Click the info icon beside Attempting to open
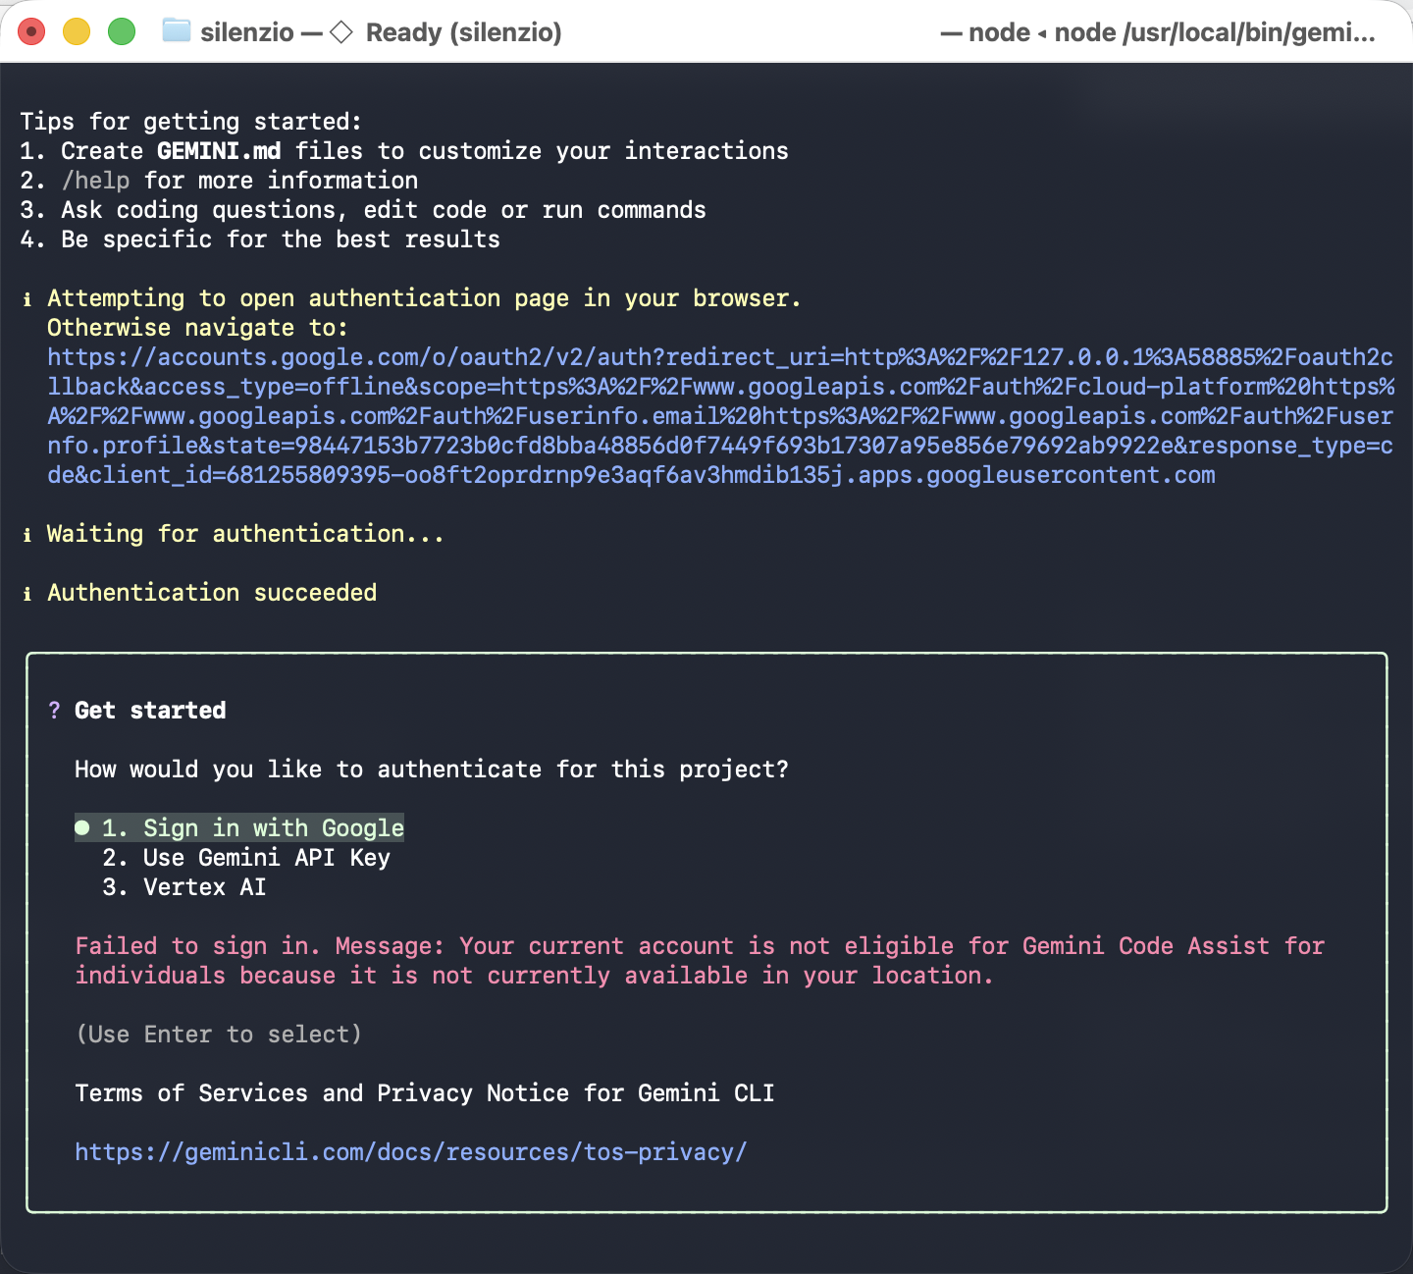This screenshot has height=1274, width=1413. point(27,298)
